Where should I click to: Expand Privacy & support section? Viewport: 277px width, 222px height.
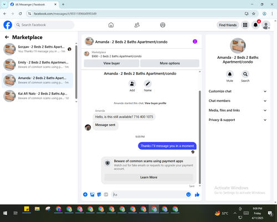(238, 120)
